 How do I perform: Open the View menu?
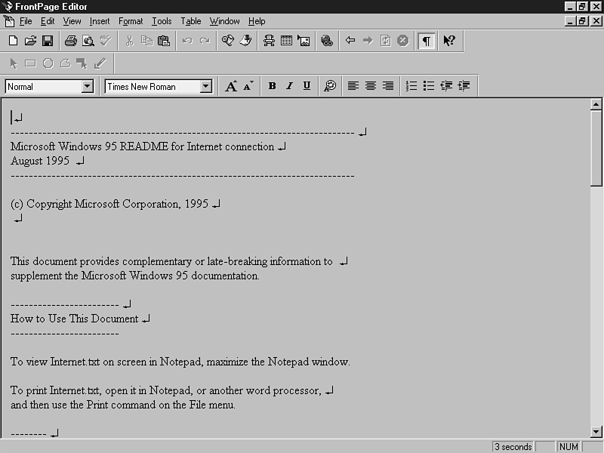[72, 21]
